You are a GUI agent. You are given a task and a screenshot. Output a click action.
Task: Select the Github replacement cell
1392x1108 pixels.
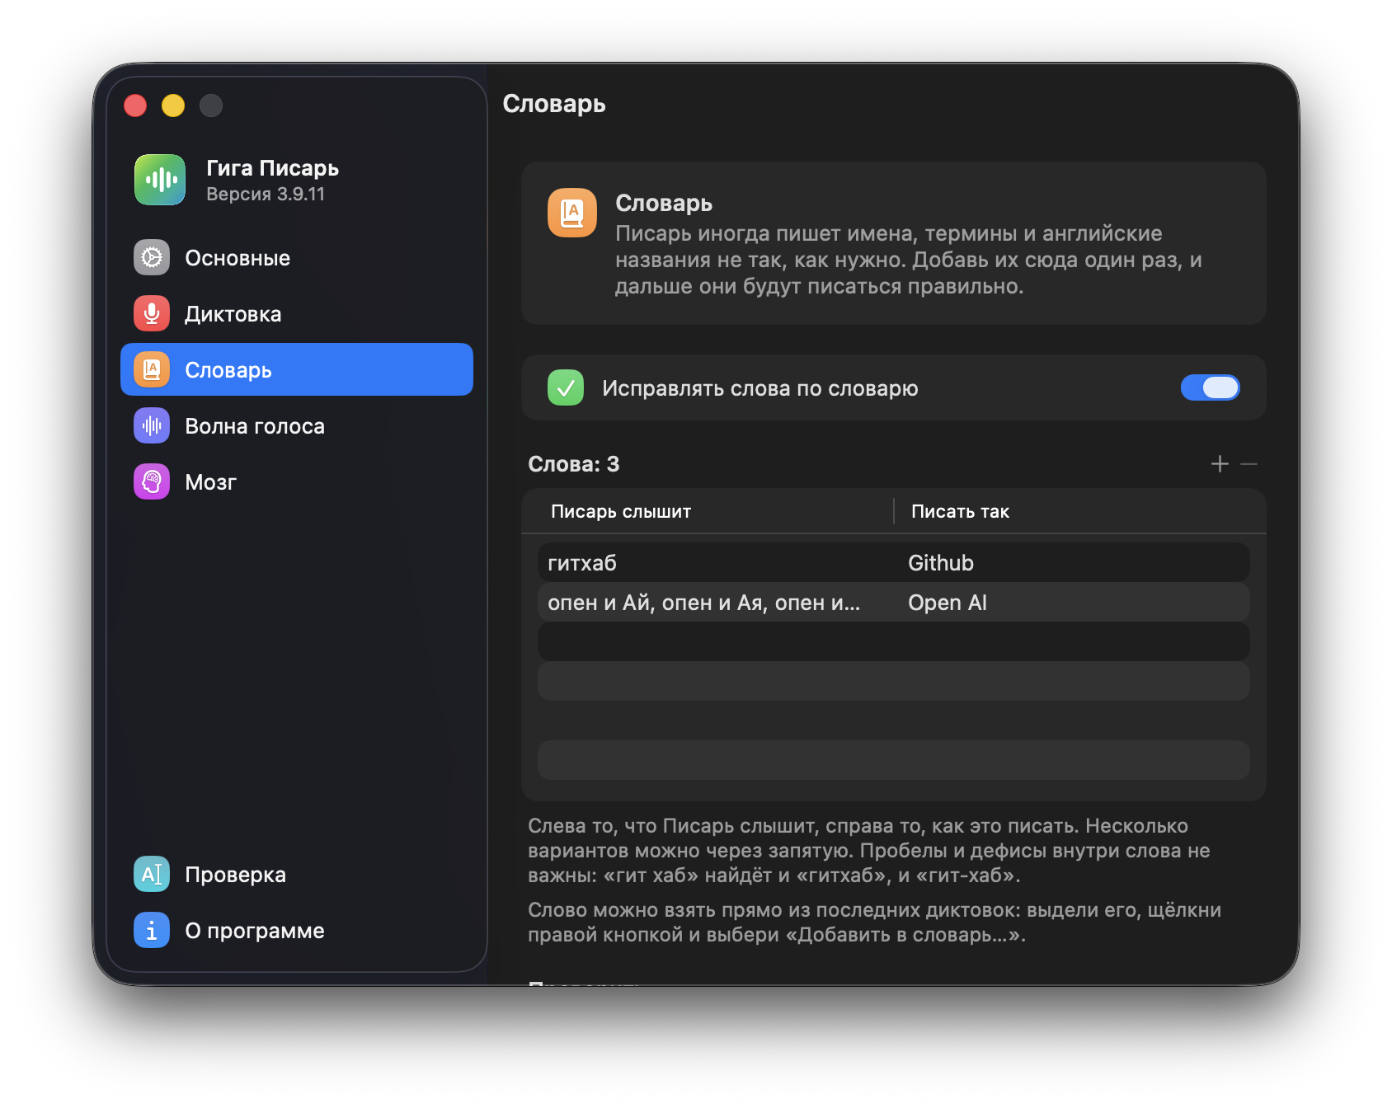941,563
